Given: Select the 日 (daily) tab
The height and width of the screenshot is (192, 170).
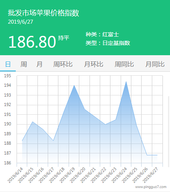Looking at the screenshot, I should click(8, 64).
